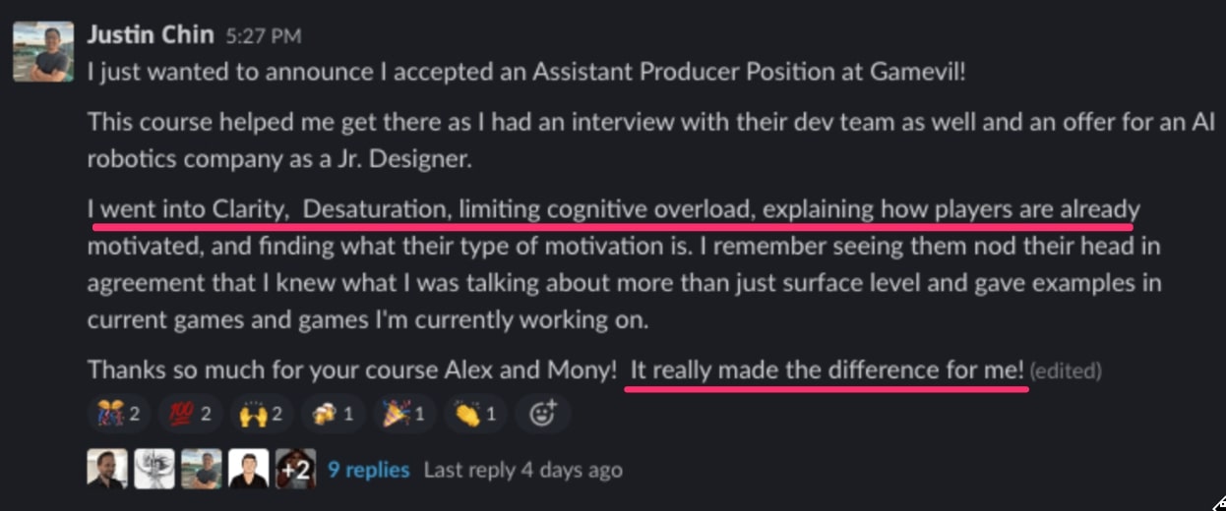Viewport: 1226px width, 511px height.
Task: Click the 5:27 PM message timestamp
Action: [x=263, y=36]
